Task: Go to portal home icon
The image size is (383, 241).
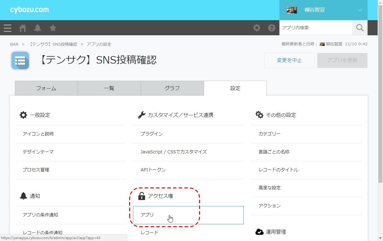Action: coord(23,28)
